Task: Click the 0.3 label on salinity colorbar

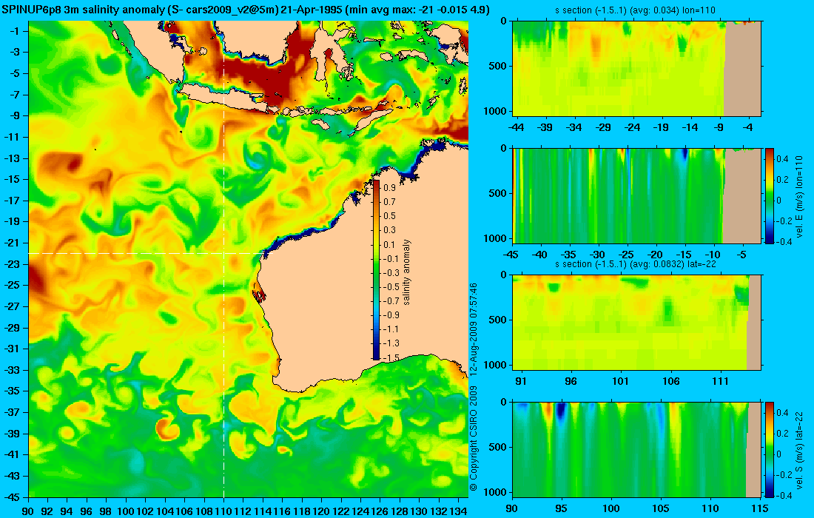Action: tap(390, 230)
